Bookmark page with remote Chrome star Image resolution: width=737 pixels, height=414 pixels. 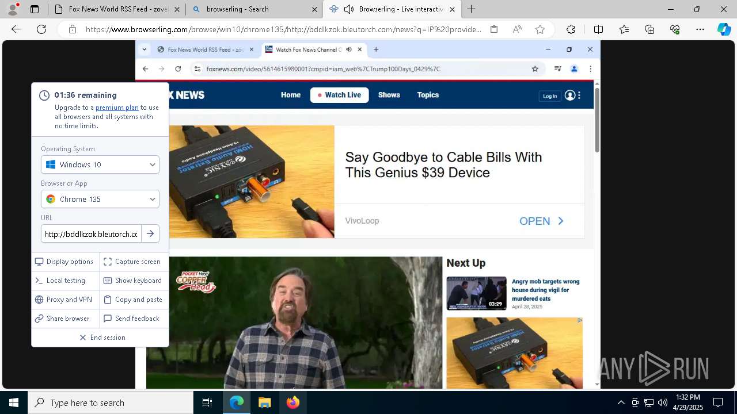535,69
